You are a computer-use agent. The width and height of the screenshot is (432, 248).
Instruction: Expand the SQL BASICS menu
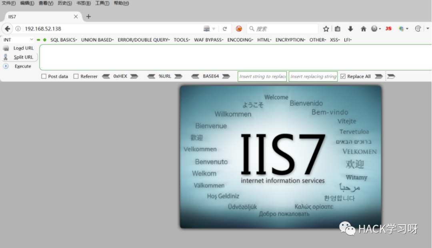(x=64, y=40)
